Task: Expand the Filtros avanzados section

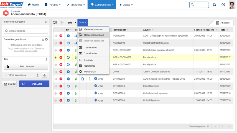Action: point(16,75)
